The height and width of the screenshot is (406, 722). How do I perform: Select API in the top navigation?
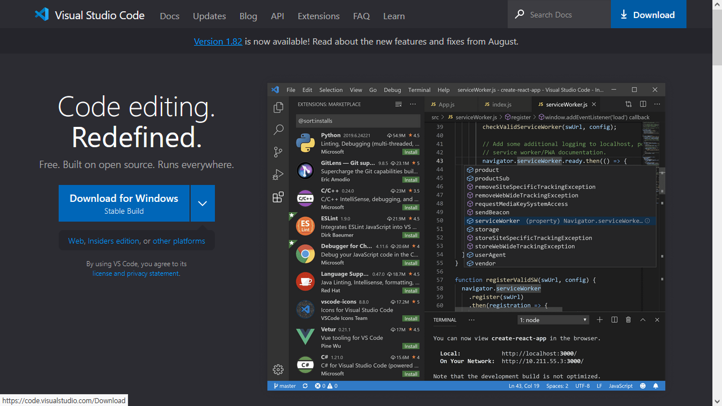(x=278, y=16)
